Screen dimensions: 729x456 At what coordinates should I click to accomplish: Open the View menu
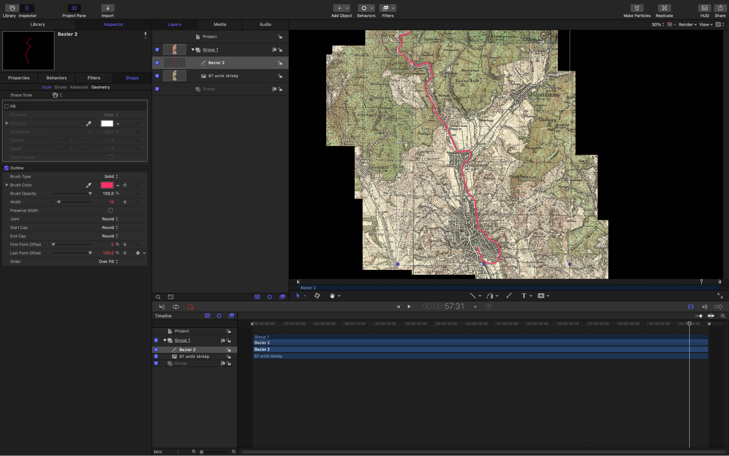click(x=706, y=24)
